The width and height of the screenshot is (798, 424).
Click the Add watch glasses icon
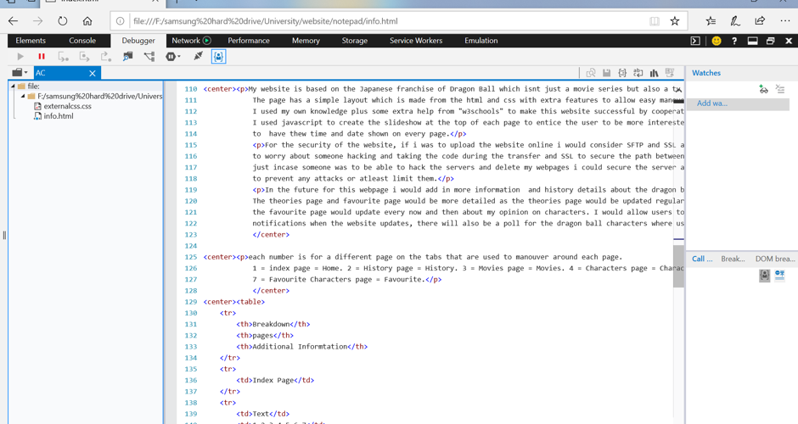click(x=763, y=90)
